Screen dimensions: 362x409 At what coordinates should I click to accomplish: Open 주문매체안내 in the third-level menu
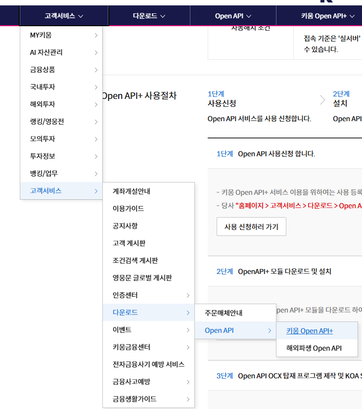coord(235,313)
